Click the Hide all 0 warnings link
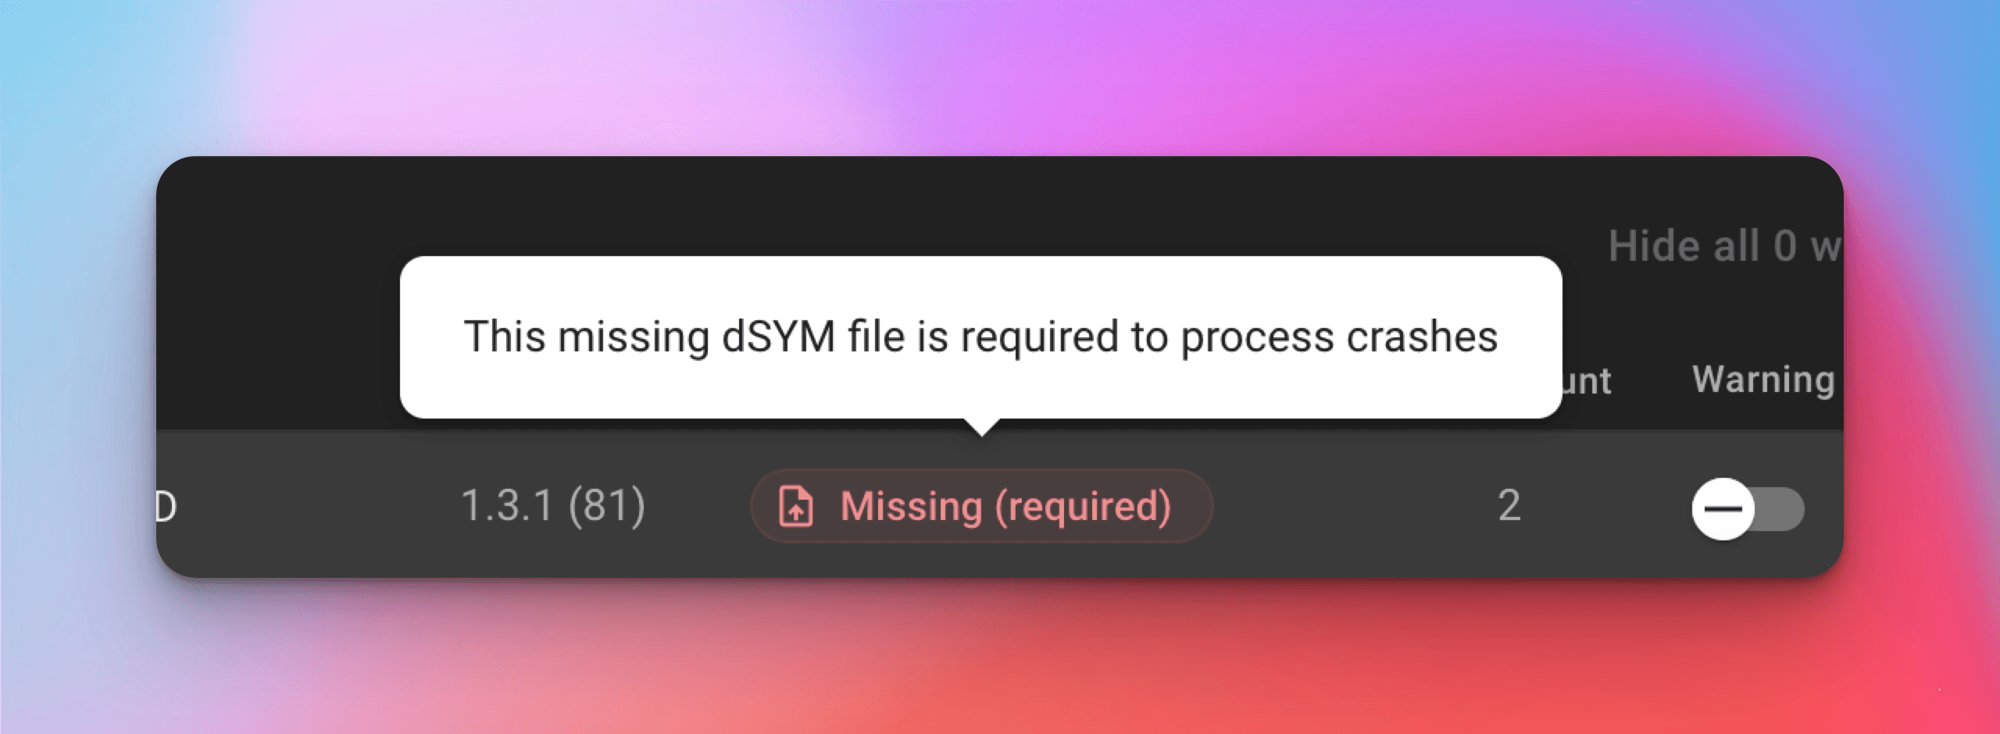2000x734 pixels. pos(1719,246)
